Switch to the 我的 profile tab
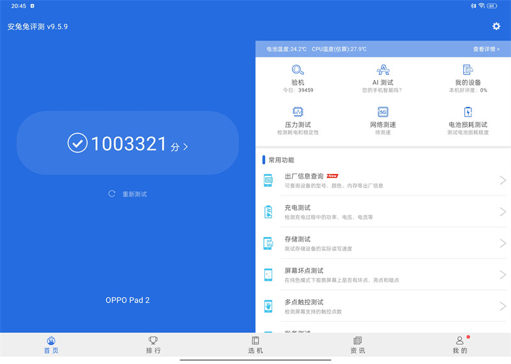 click(460, 345)
